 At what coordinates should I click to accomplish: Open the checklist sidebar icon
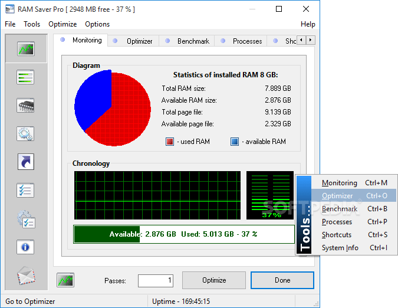click(25, 190)
